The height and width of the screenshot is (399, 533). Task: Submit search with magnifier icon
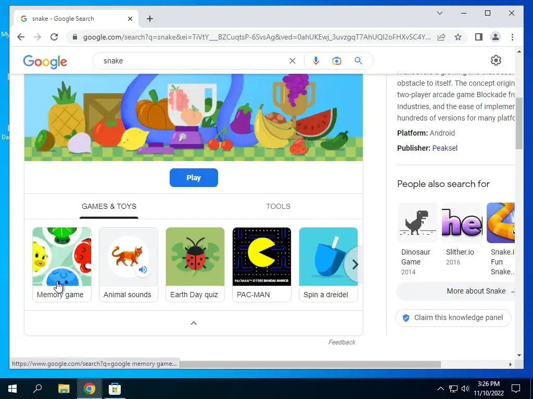coord(358,61)
